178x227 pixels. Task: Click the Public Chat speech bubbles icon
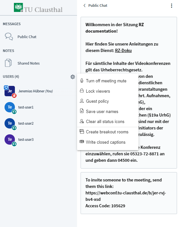(x=9, y=36)
